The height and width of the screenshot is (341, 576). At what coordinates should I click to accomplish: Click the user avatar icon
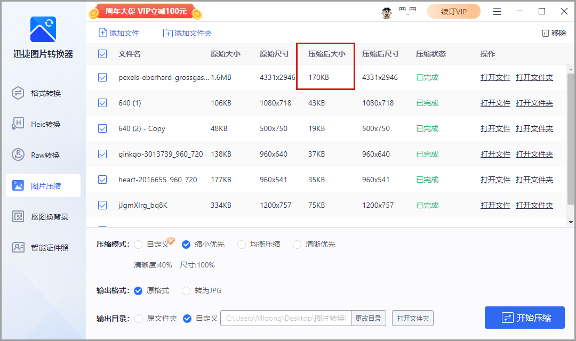tap(386, 11)
